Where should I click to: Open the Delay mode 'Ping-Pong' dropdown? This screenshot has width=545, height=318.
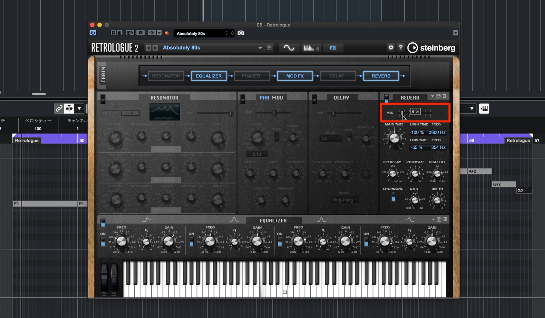[x=345, y=200]
